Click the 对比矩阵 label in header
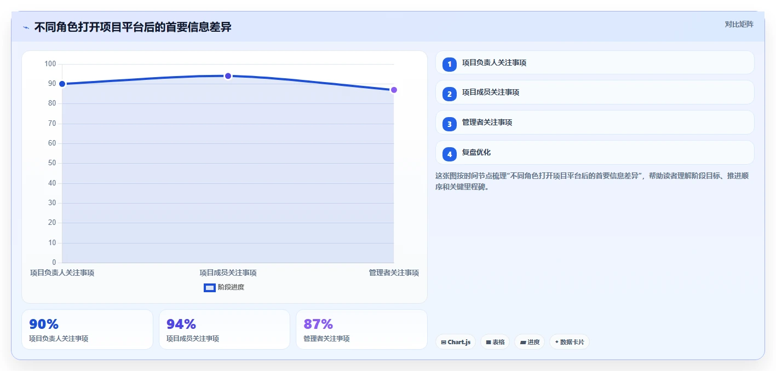The height and width of the screenshot is (371, 776). [x=739, y=24]
